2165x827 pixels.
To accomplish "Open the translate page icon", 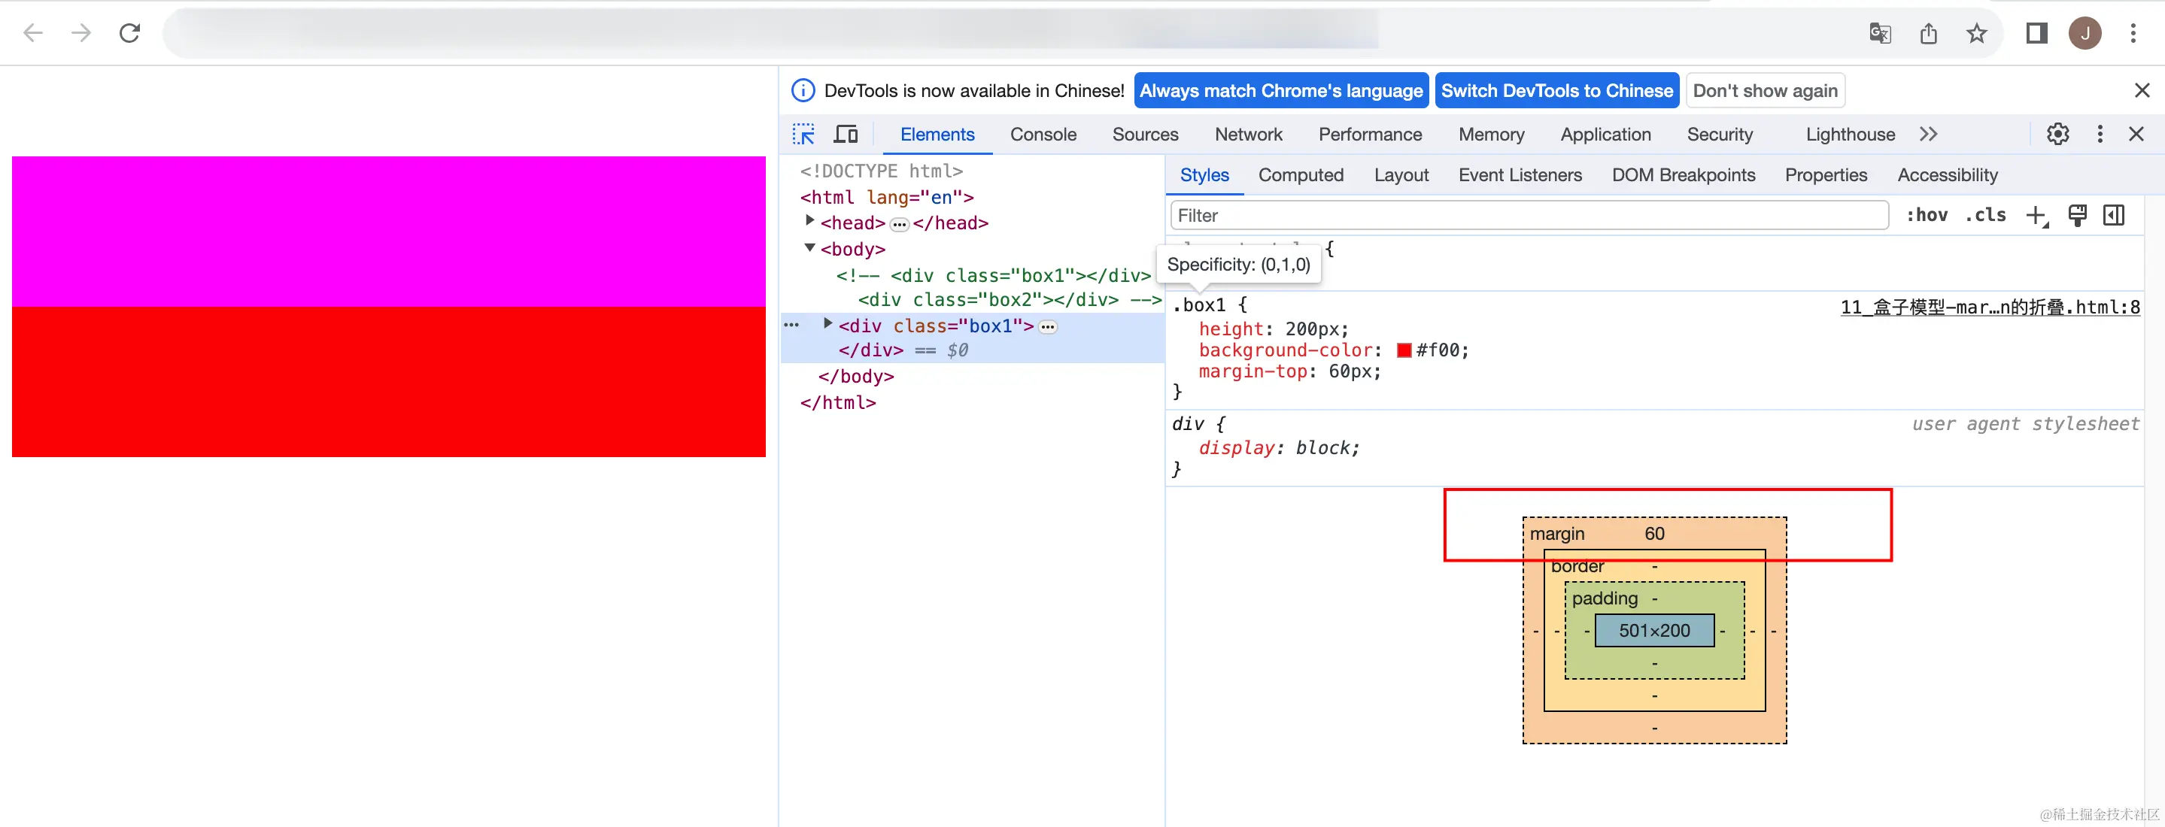I will point(1880,33).
